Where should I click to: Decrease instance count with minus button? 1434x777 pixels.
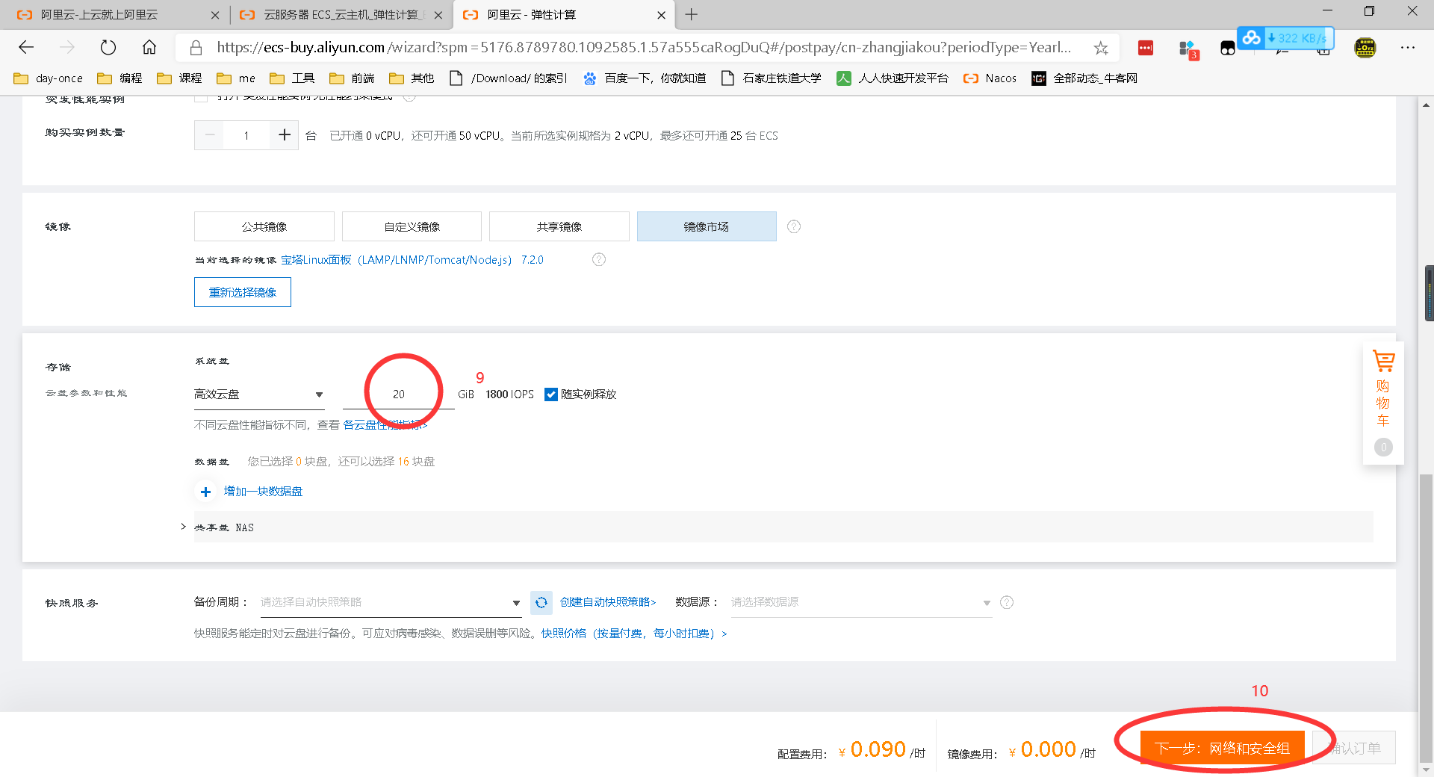pos(210,135)
